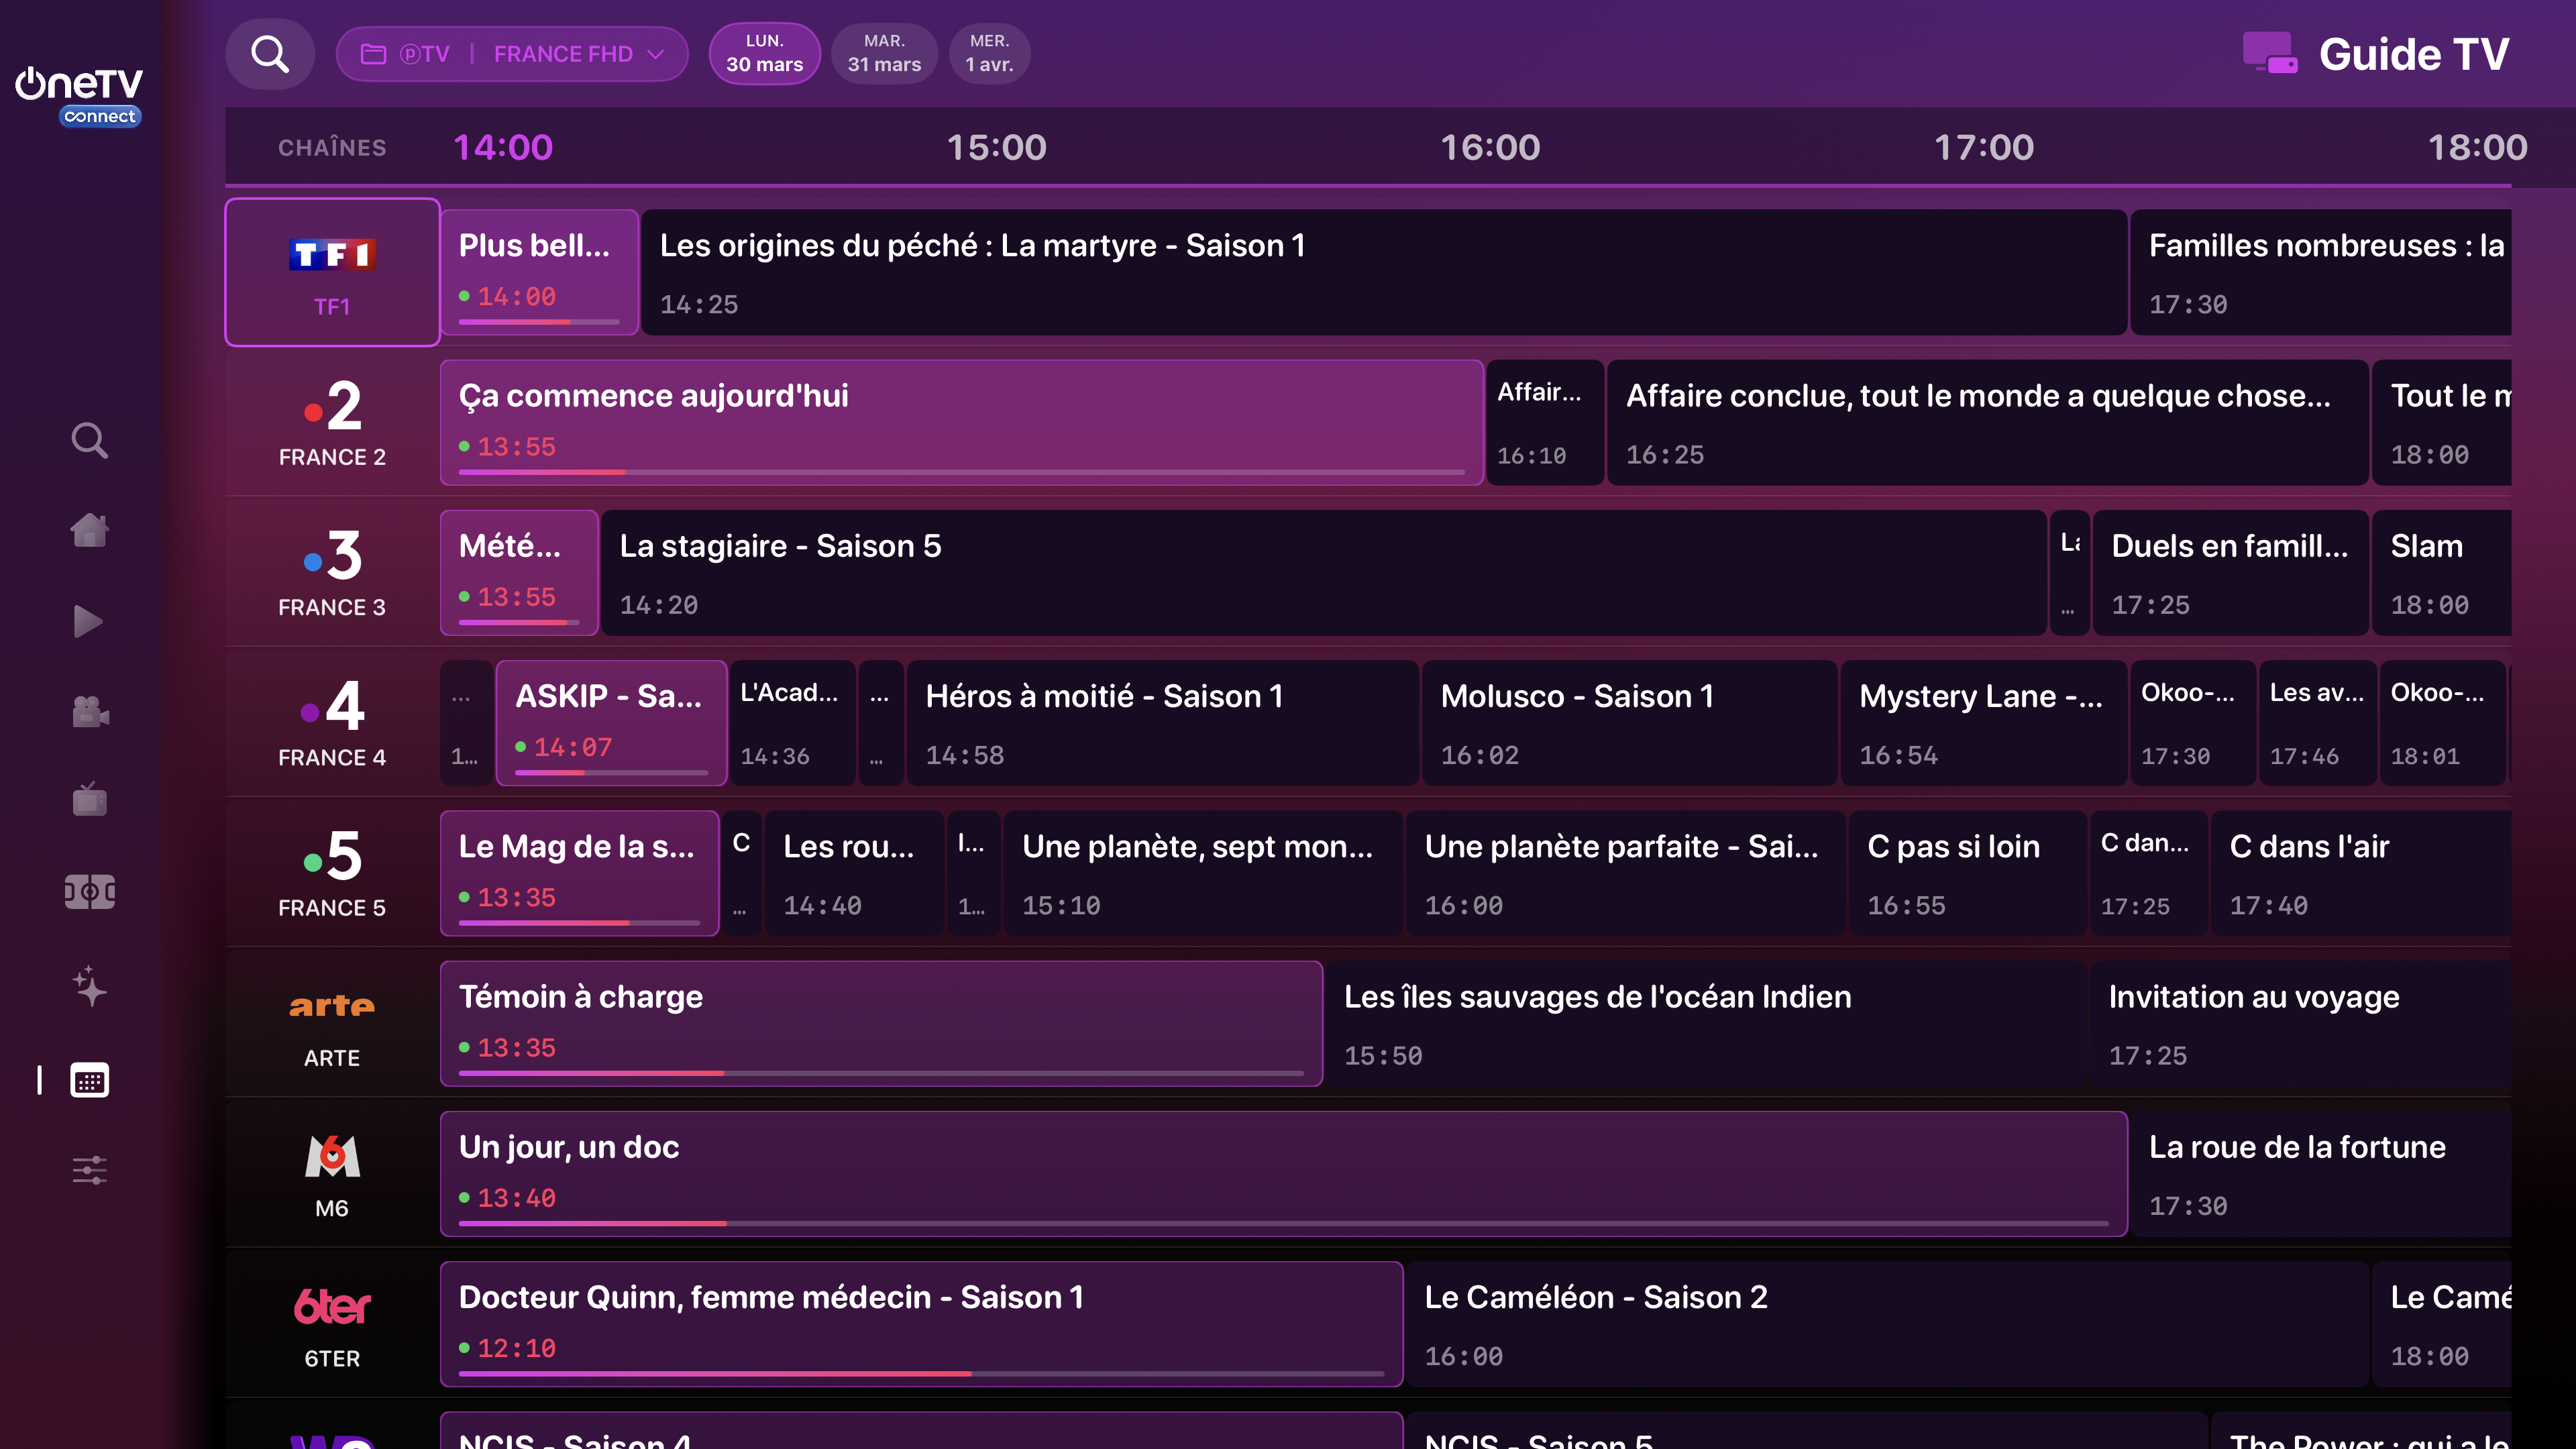Select the play/VOD sidebar icon

89,621
